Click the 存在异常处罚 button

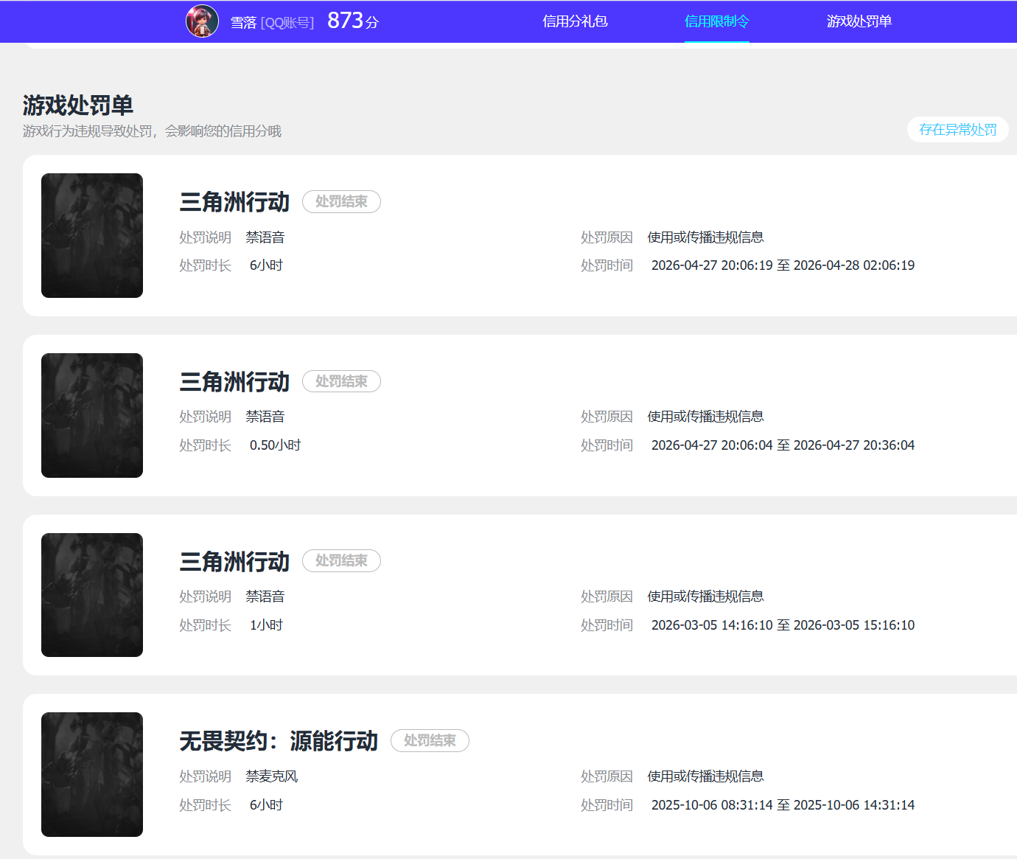(x=957, y=130)
